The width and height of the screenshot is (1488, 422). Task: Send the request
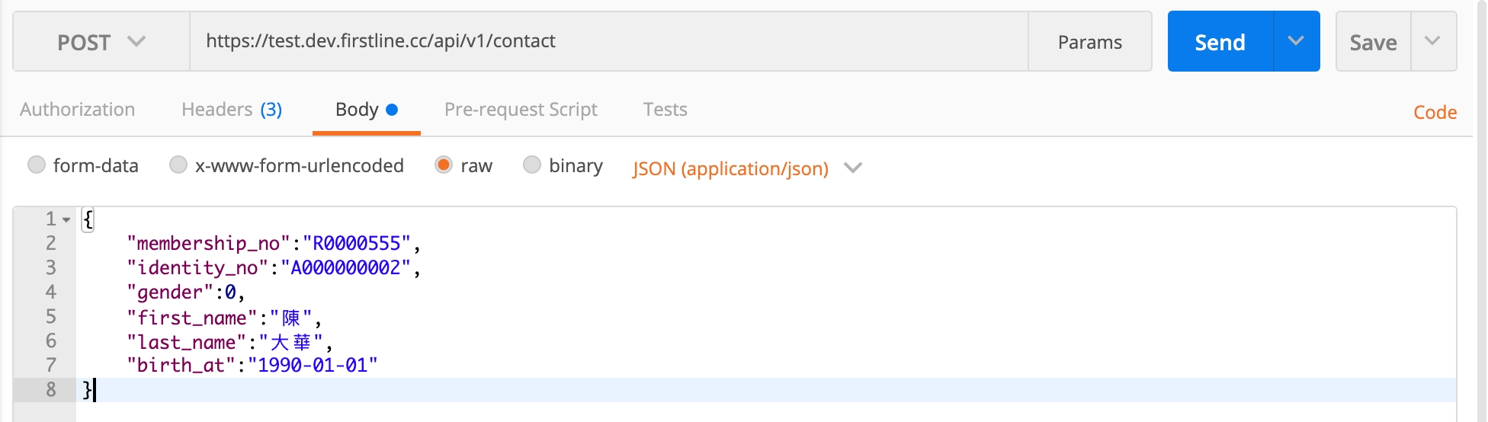1220,42
